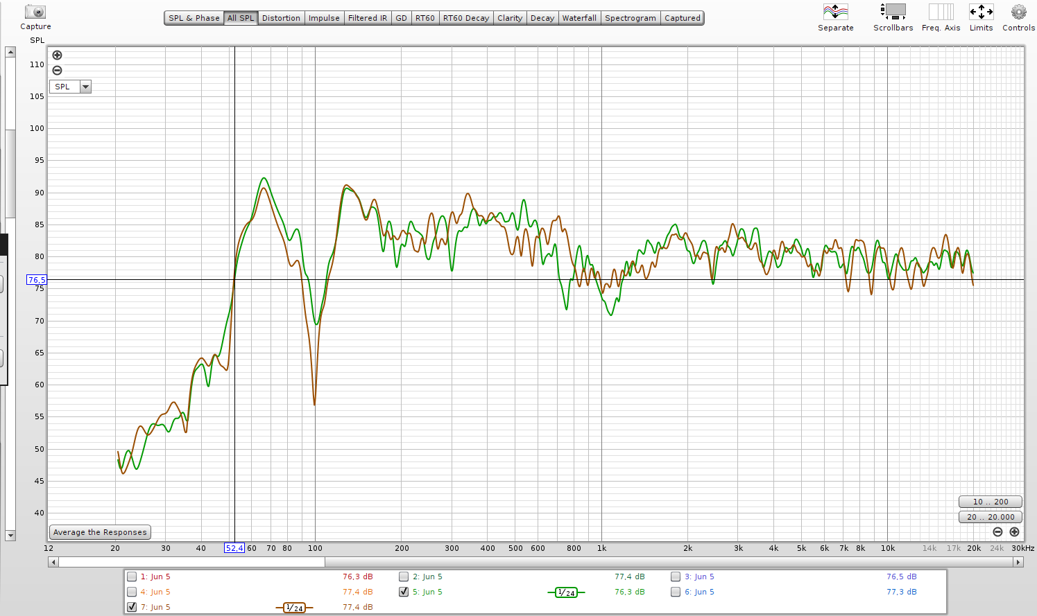Enable measurement 4: Jun 5 checkbox
The height and width of the screenshot is (616, 1037).
coord(132,592)
